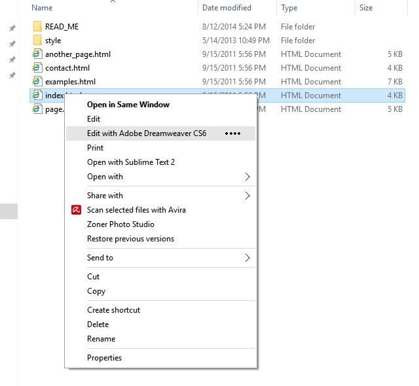Screen dimensions: 419x386
Task: Open Properties from the context menu
Action: pos(105,358)
